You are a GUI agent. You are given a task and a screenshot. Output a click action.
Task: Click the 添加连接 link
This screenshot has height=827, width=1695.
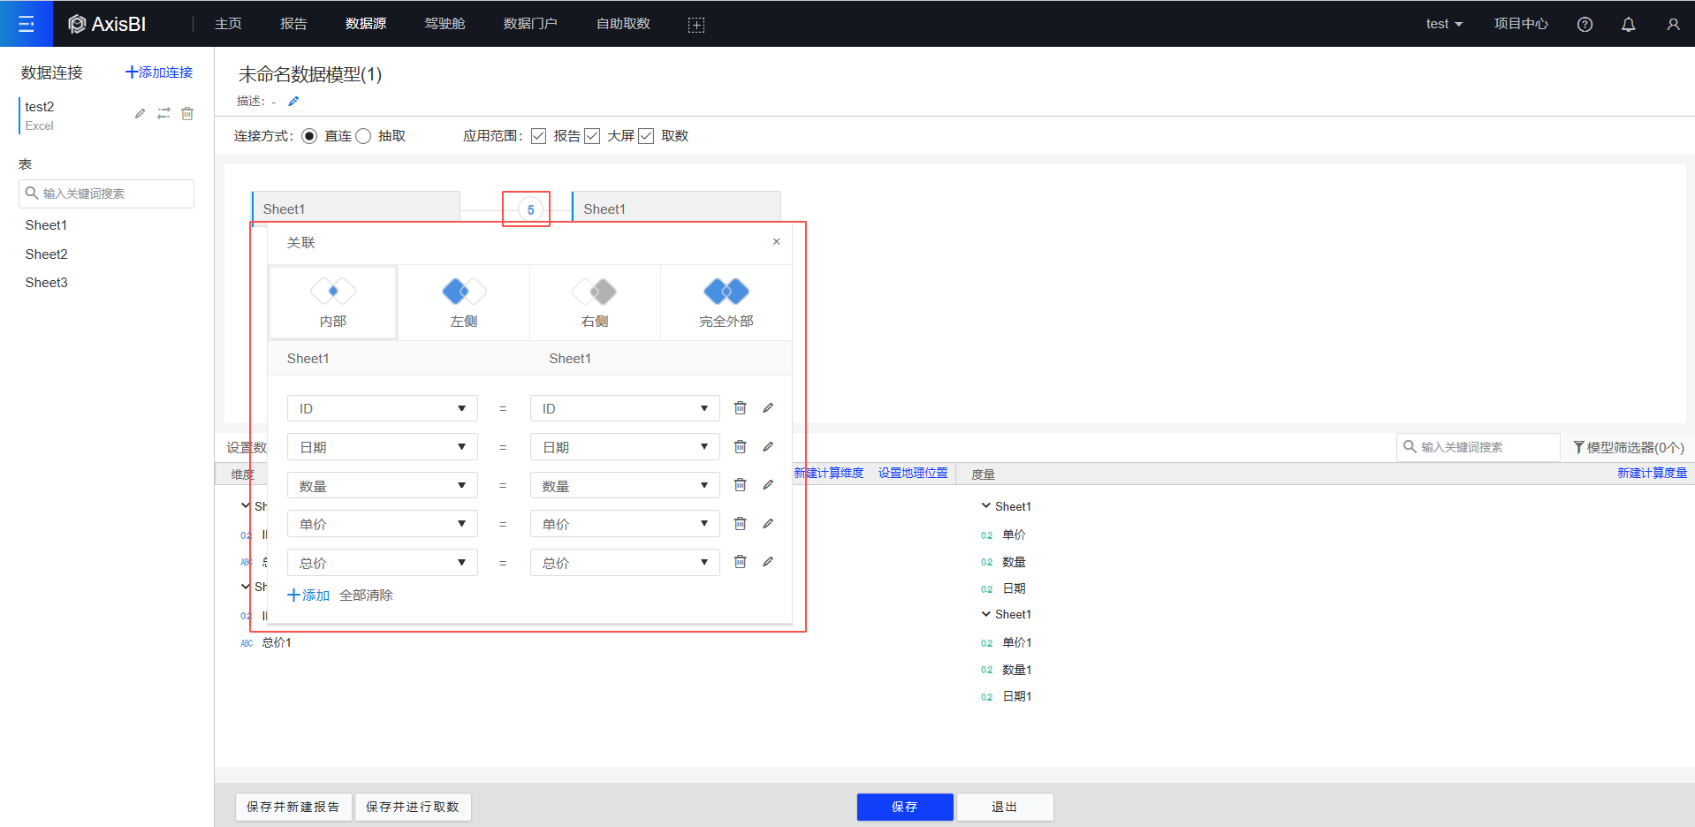[159, 72]
